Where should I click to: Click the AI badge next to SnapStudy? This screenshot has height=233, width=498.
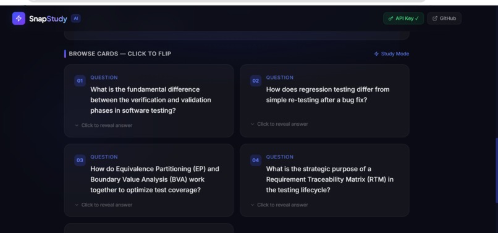75,18
